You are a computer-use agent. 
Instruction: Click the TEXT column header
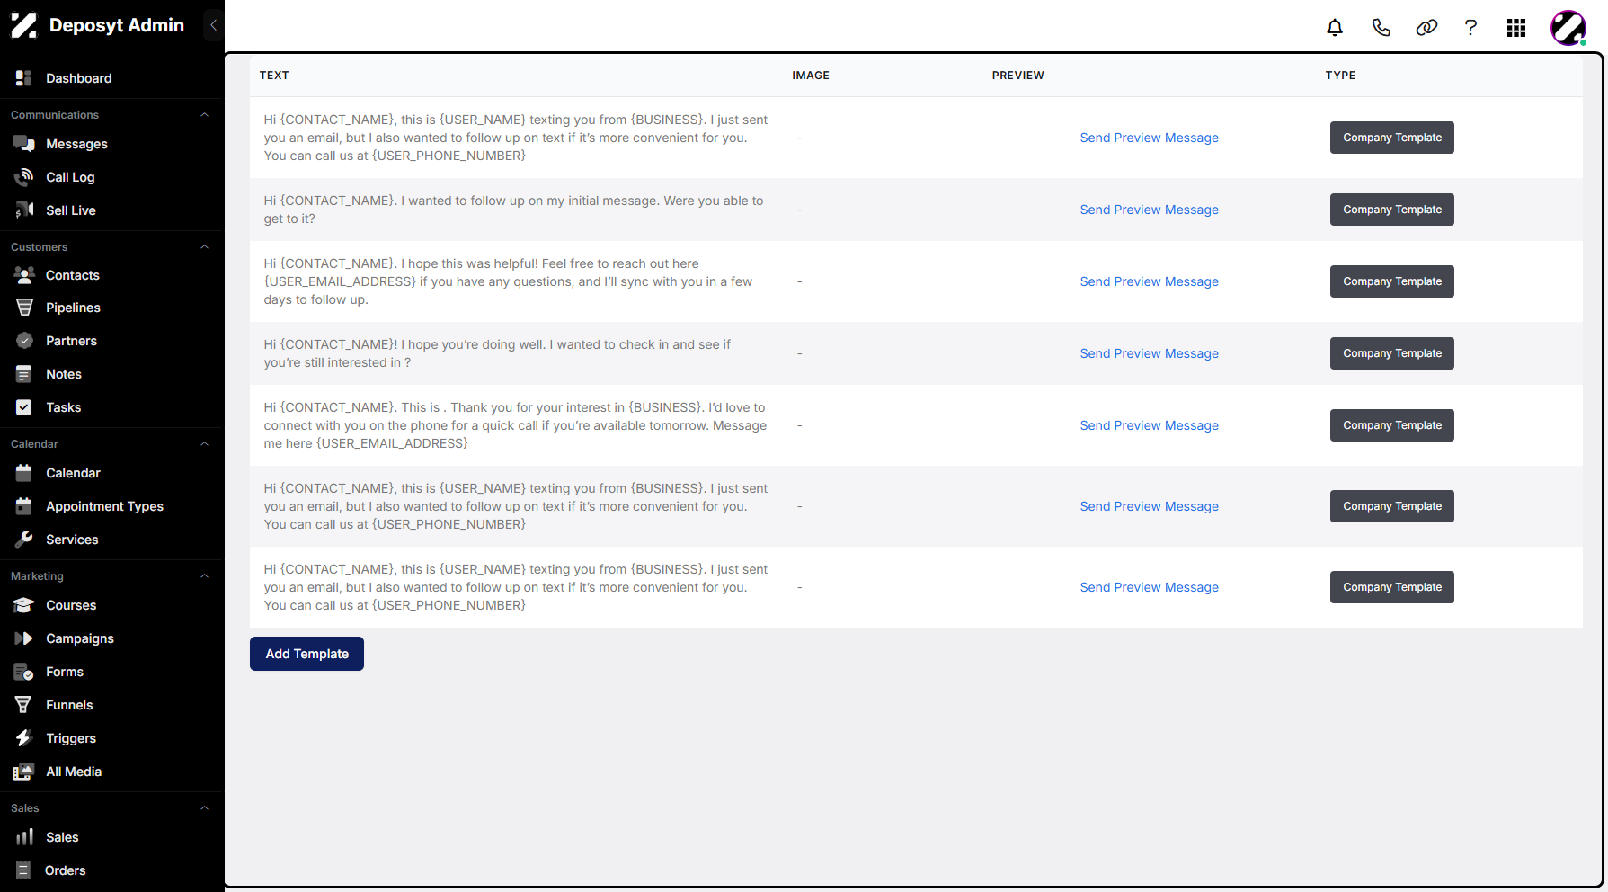pyautogui.click(x=274, y=76)
